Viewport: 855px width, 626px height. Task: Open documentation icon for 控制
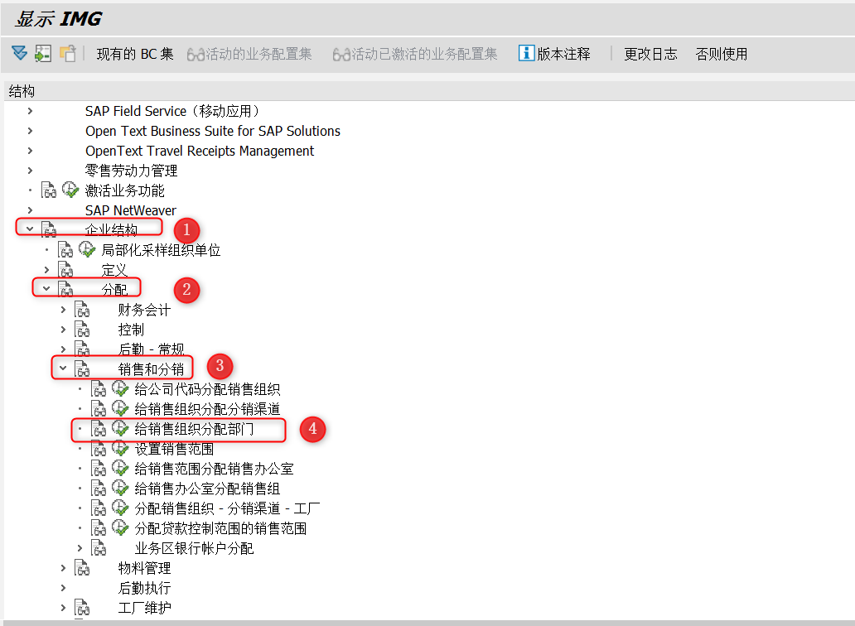coord(82,329)
